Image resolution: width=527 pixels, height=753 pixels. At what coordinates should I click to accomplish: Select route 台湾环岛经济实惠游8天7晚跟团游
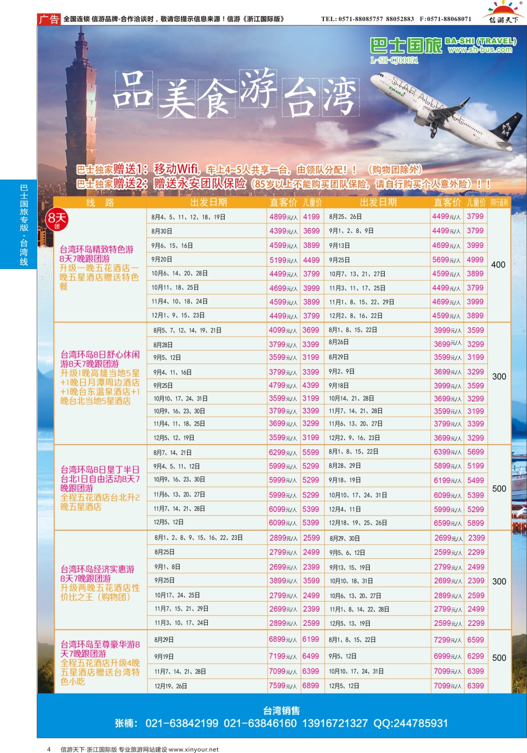(98, 573)
